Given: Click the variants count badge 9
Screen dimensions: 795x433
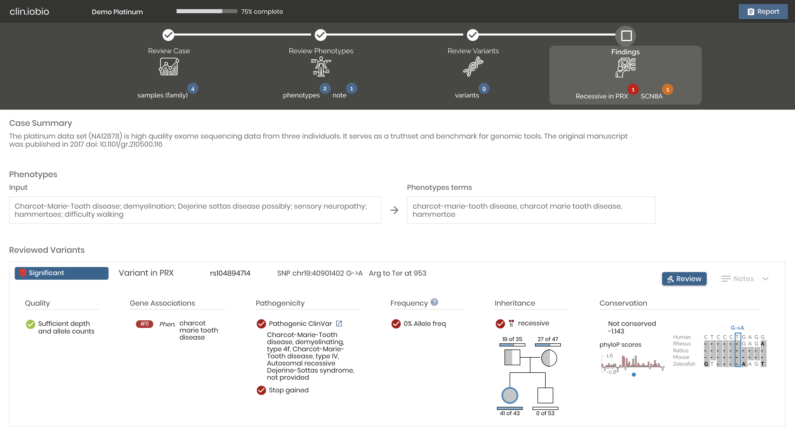Looking at the screenshot, I should 483,89.
